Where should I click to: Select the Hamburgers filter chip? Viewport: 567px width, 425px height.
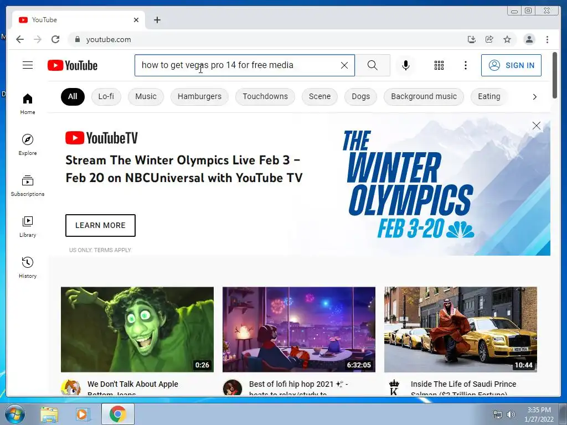coord(199,96)
